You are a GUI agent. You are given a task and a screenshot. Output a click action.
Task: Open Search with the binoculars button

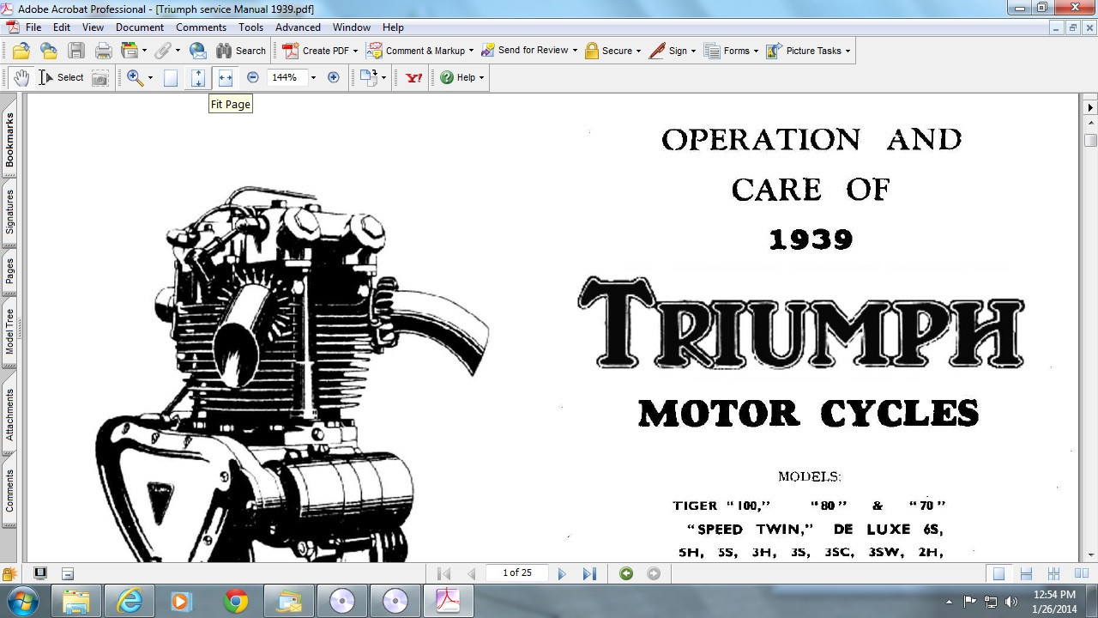(241, 51)
